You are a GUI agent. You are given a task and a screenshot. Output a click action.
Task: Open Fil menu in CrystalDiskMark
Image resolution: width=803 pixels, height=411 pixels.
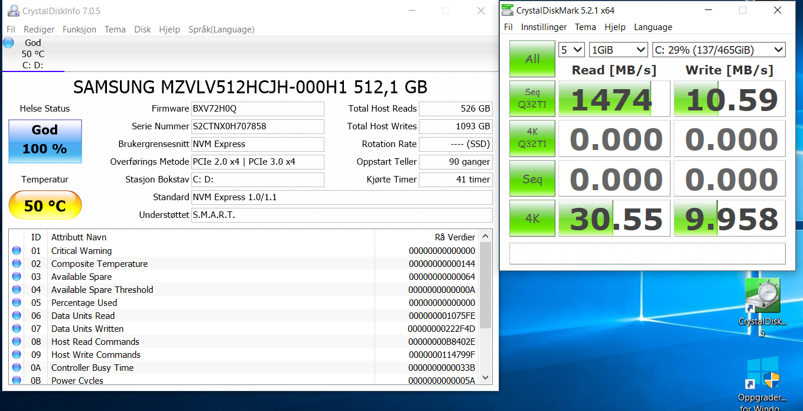[x=508, y=27]
